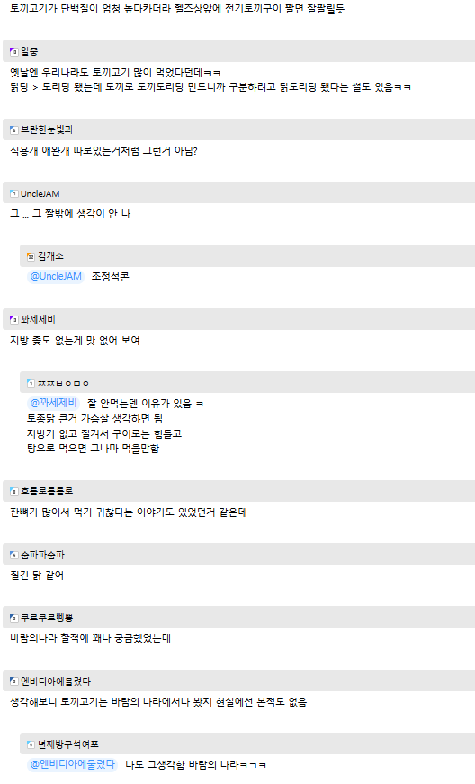The width and height of the screenshot is (475, 784).
Task: Click the orange level icon beside 김개소
Action: 31,256
